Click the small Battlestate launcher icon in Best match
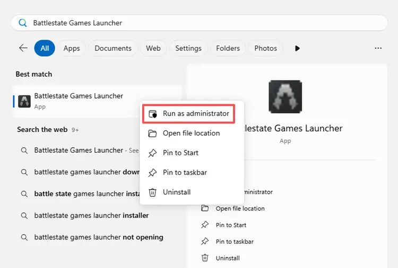Viewport: 398px width, 268px height. (24, 101)
